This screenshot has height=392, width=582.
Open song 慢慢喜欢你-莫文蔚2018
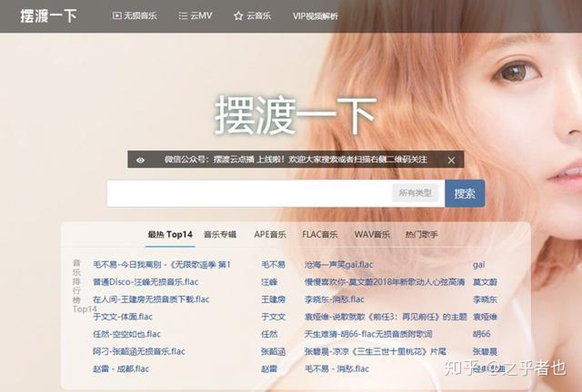click(x=385, y=282)
